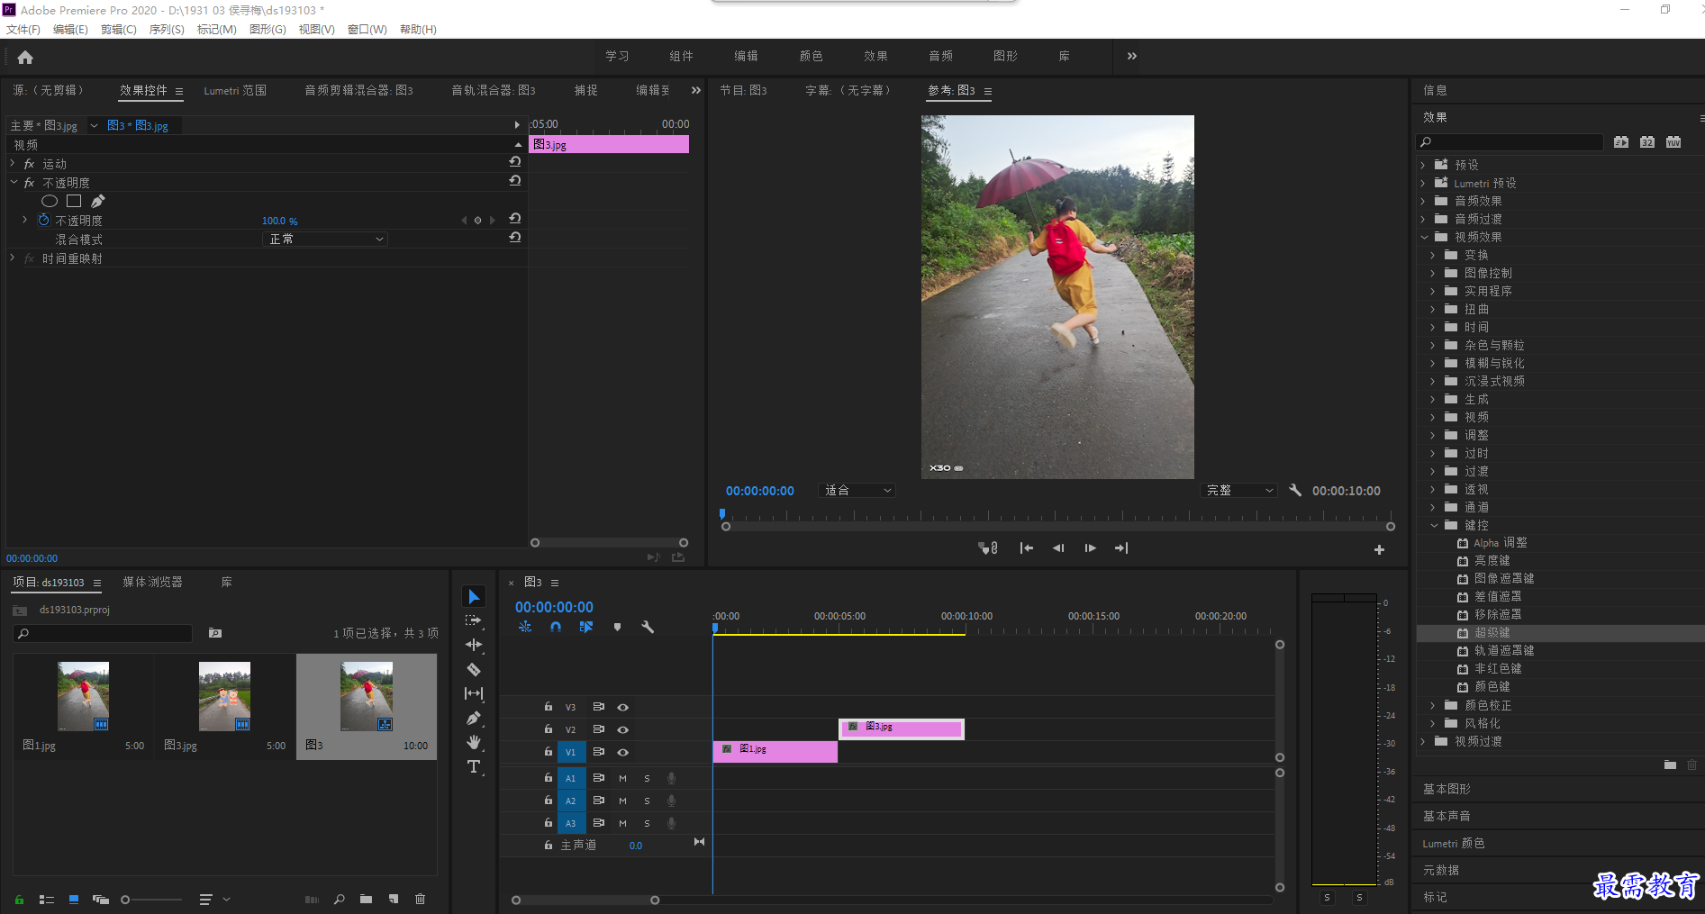The height and width of the screenshot is (914, 1705).
Task: Open the blend mode dropdown
Action: (325, 239)
